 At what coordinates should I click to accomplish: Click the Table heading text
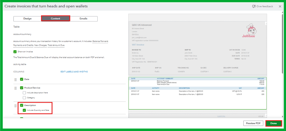point(16,27)
